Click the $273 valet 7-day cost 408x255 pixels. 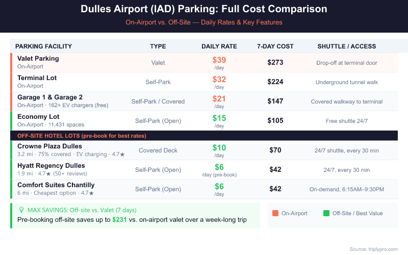pyautogui.click(x=275, y=63)
